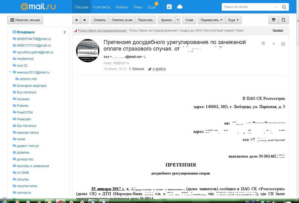Image resolution: width=299 pixels, height=203 pixels.
Task: Open the важная папка folder
Action: (x=25, y=132)
